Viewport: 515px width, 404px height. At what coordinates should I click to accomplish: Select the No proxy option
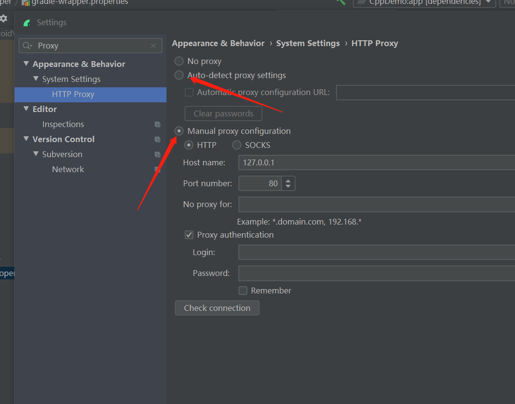pyautogui.click(x=179, y=61)
